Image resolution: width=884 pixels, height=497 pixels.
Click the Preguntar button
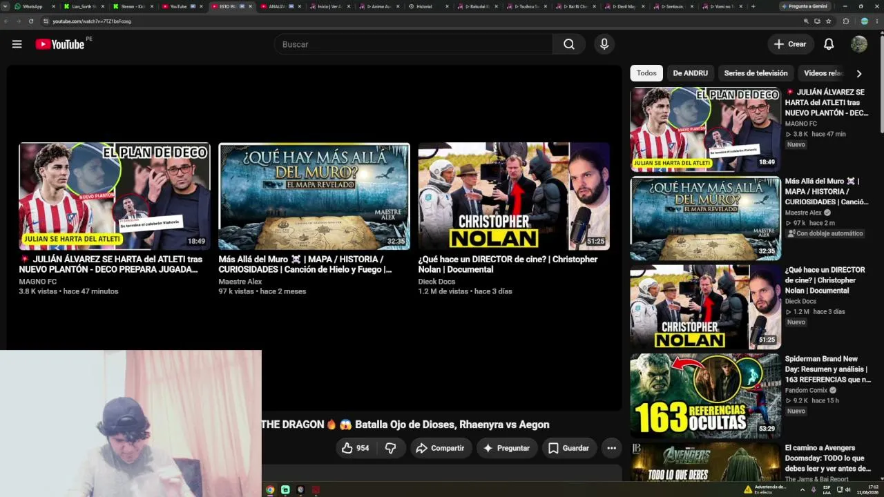point(506,448)
